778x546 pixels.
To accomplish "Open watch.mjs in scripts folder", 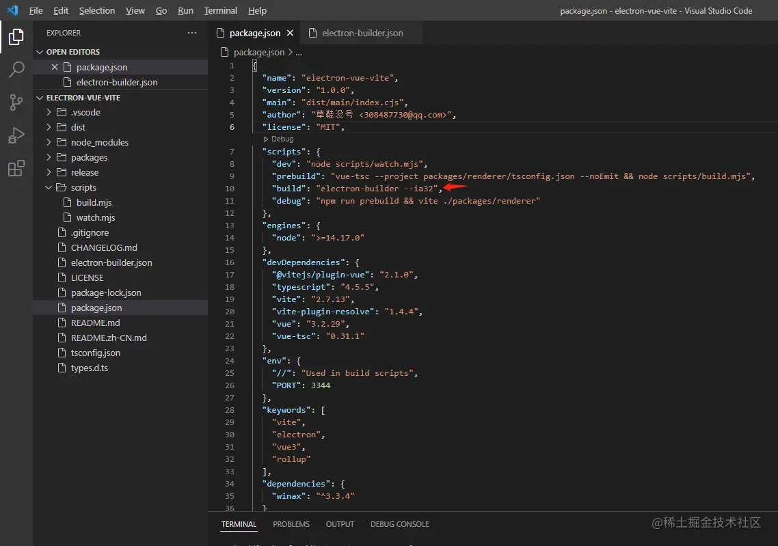I will tap(120, 218).
